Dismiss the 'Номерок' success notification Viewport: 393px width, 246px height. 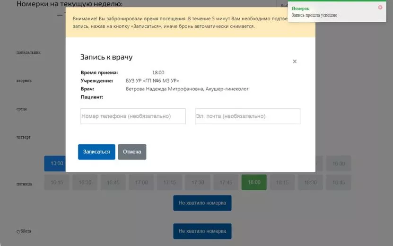[x=380, y=8]
